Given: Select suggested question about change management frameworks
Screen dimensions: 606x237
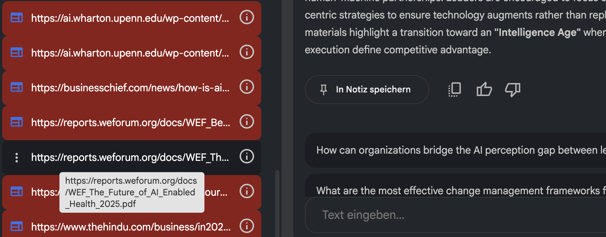Looking at the screenshot, I should click(457, 190).
